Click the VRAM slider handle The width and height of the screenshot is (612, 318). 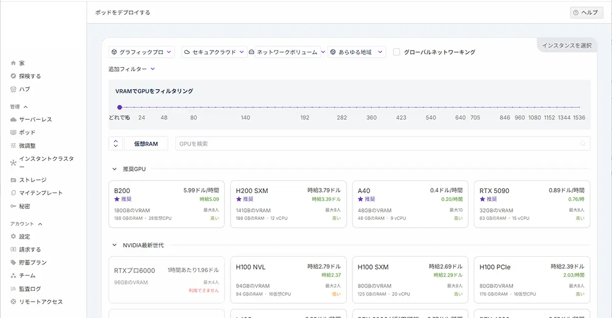(119, 107)
